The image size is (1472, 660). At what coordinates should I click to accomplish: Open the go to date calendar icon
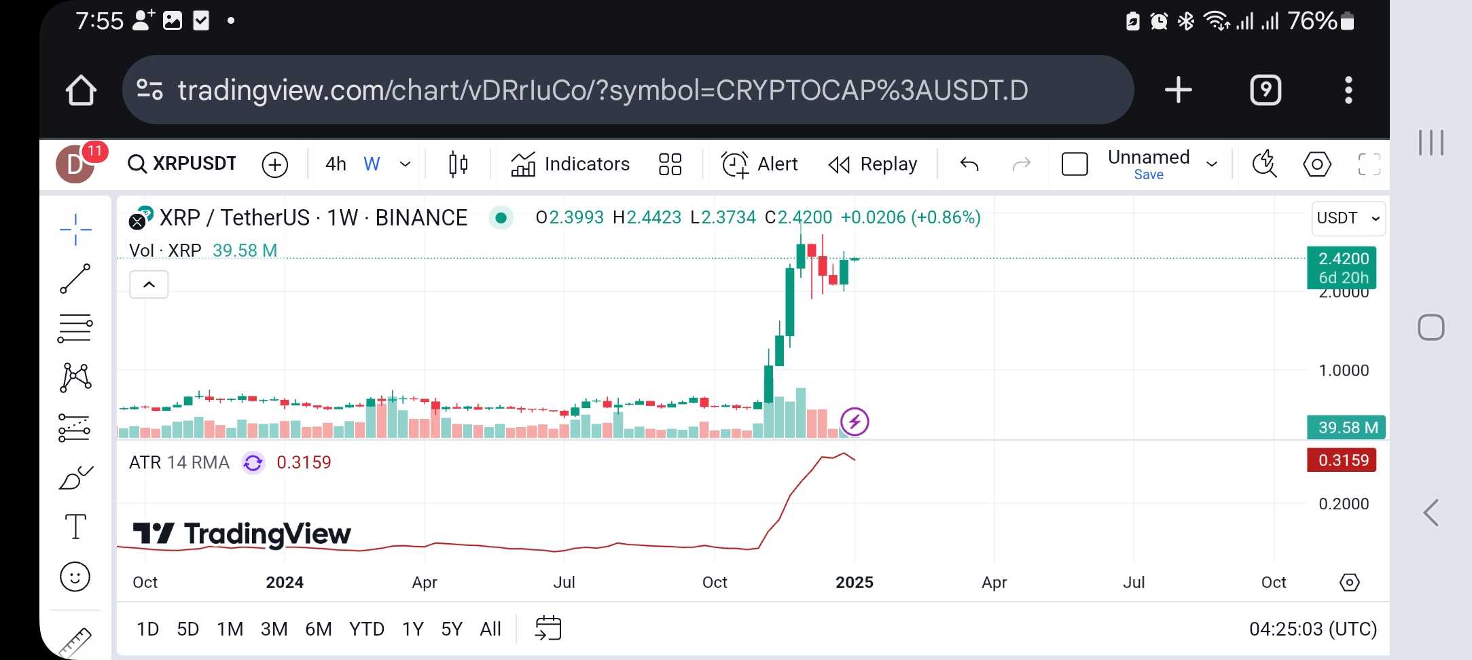(548, 629)
